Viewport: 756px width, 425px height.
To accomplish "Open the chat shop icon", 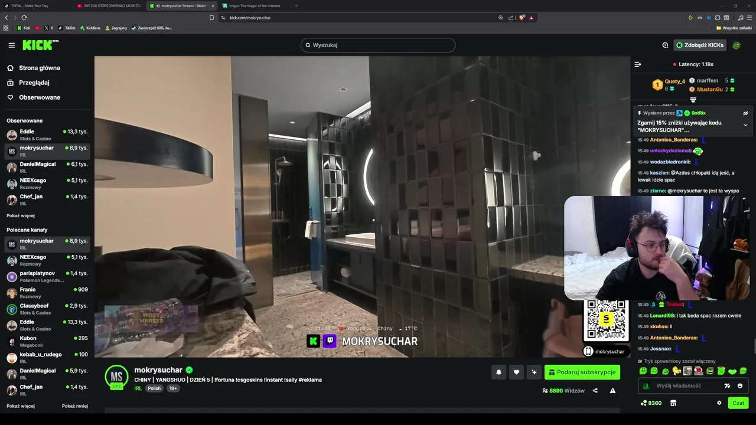I will click(x=673, y=403).
